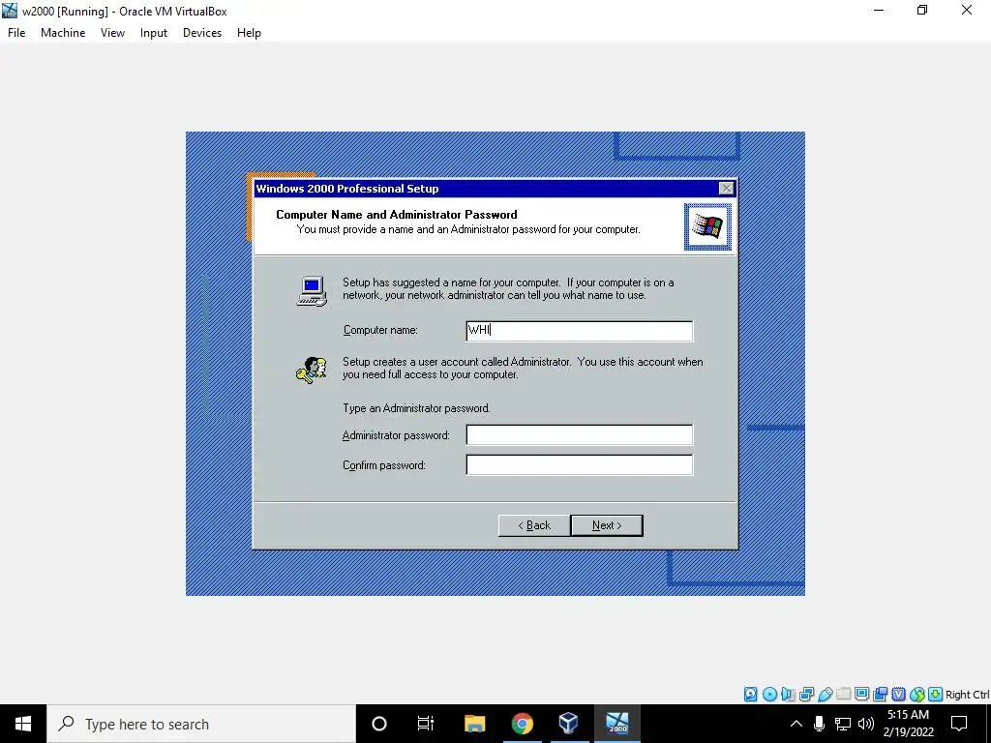Click the USB devices indicator icon
Screen dimensions: 991x743
click(x=825, y=695)
